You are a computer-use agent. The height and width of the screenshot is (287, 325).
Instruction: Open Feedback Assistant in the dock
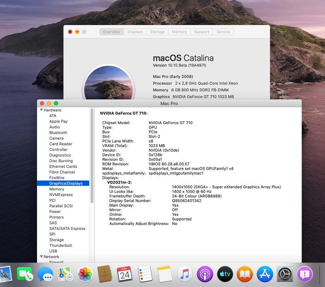(305, 274)
